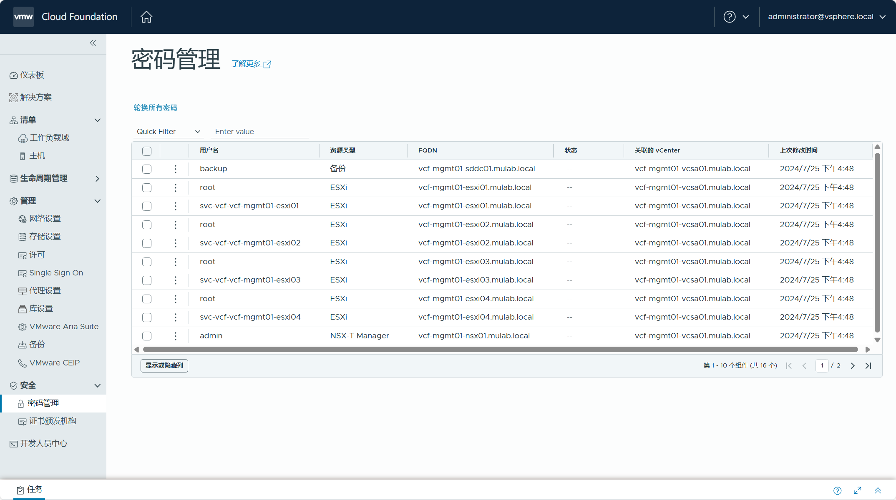Viewport: 896px width, 500px height.
Task: Open 开发人员中心 developer center
Action: (x=38, y=443)
